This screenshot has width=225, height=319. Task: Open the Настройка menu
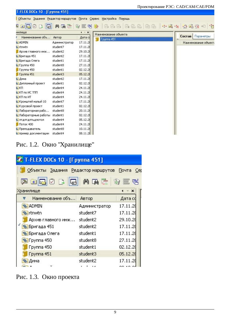click(109, 19)
